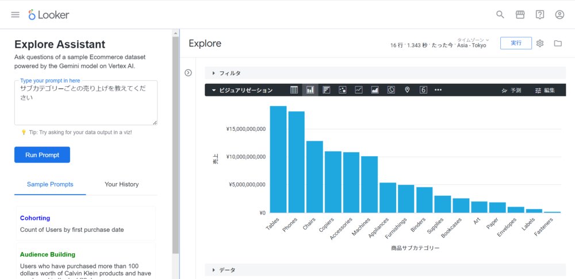
Task: Open the 編集 edit visualization settings
Action: tap(545, 90)
